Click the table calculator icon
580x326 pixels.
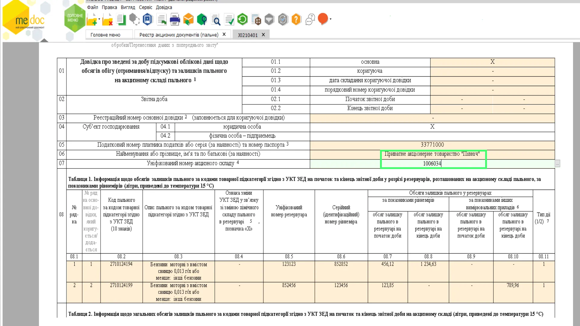256,20
